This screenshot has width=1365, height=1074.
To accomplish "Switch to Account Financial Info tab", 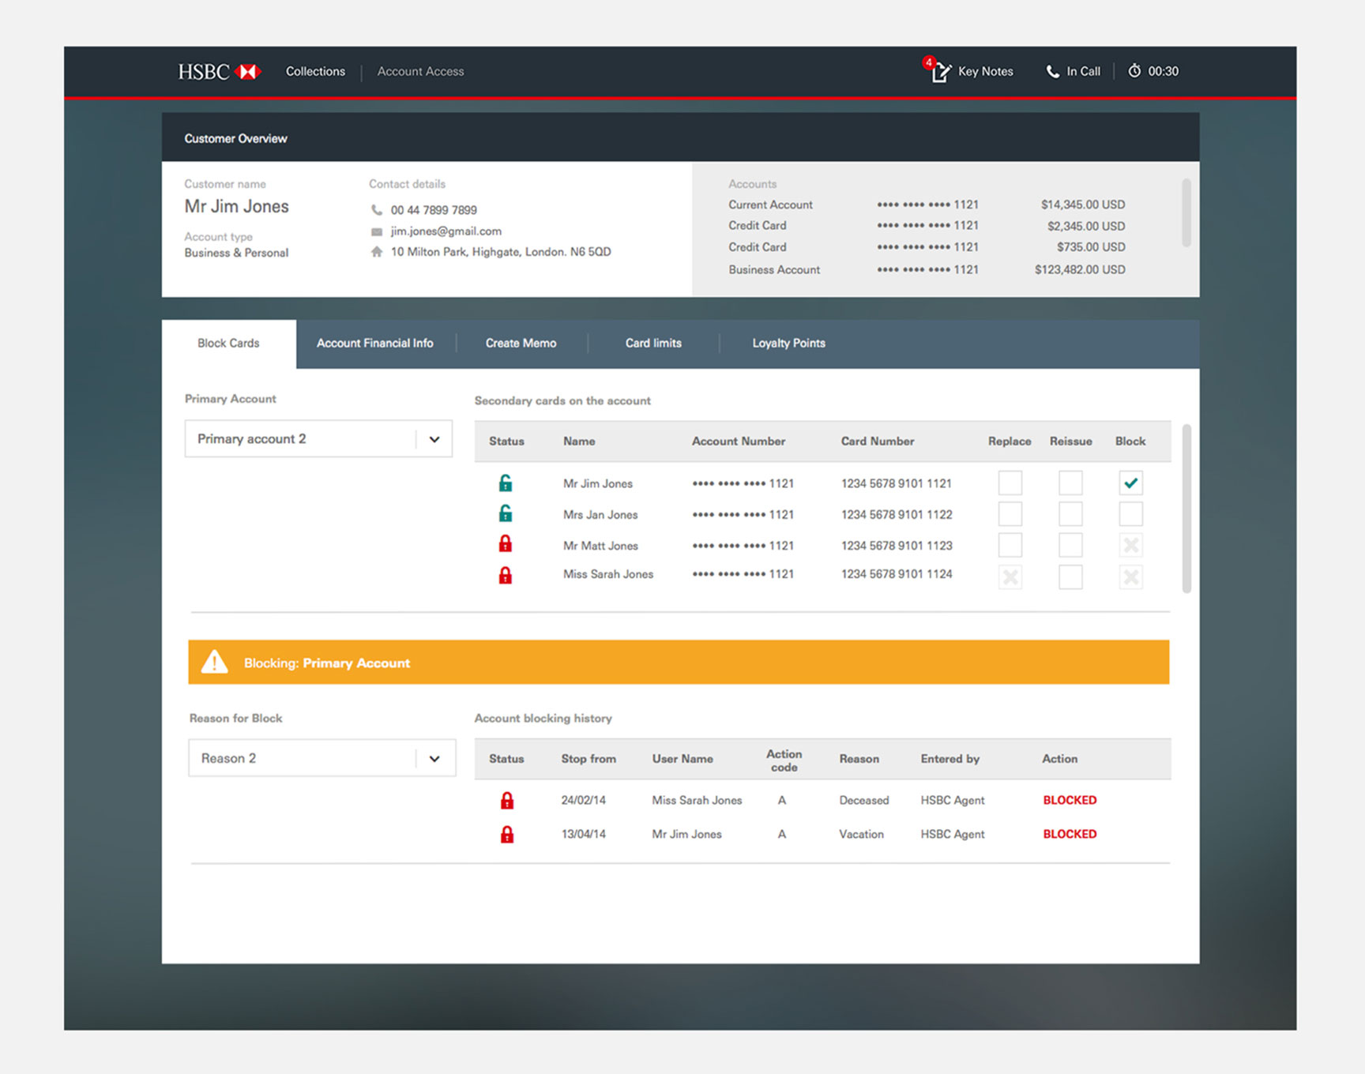I will tap(374, 344).
